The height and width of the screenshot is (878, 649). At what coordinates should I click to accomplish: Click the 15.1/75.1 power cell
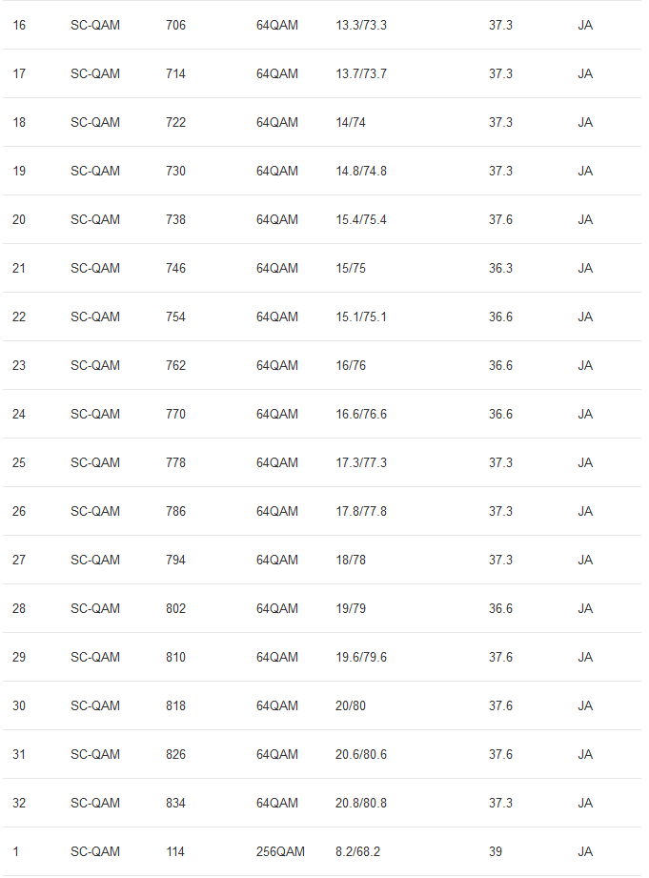click(361, 317)
